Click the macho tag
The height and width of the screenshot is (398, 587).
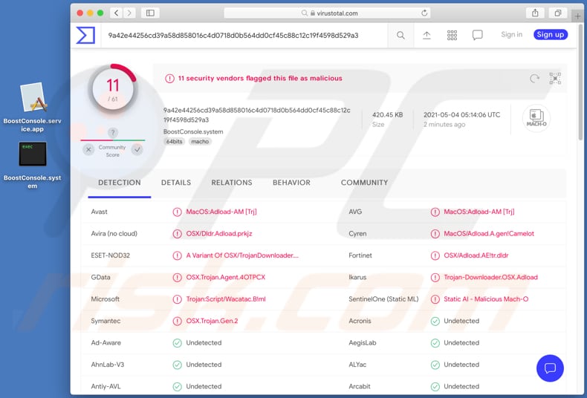pyautogui.click(x=200, y=141)
